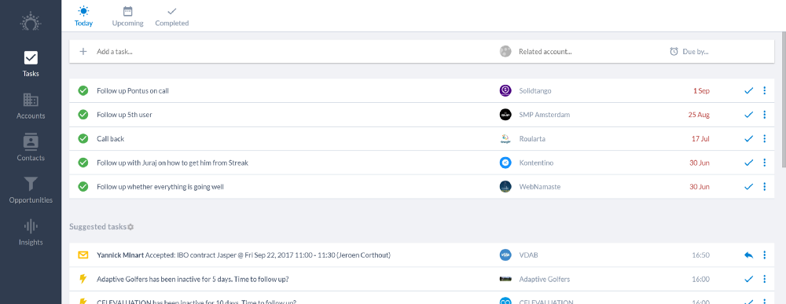Open Insights in the sidebar
The width and height of the screenshot is (786, 304).
click(x=31, y=233)
